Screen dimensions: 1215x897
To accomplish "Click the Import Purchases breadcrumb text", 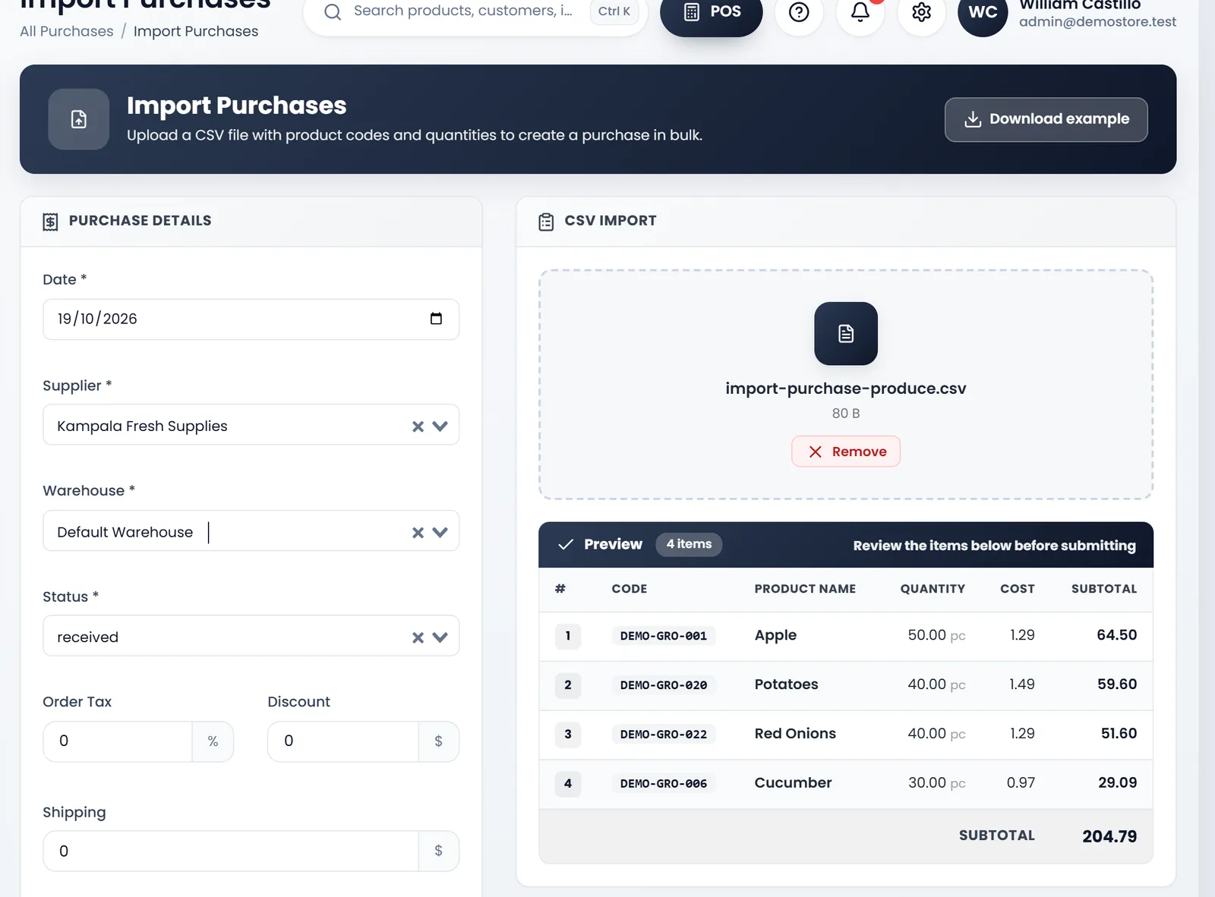I will (196, 31).
